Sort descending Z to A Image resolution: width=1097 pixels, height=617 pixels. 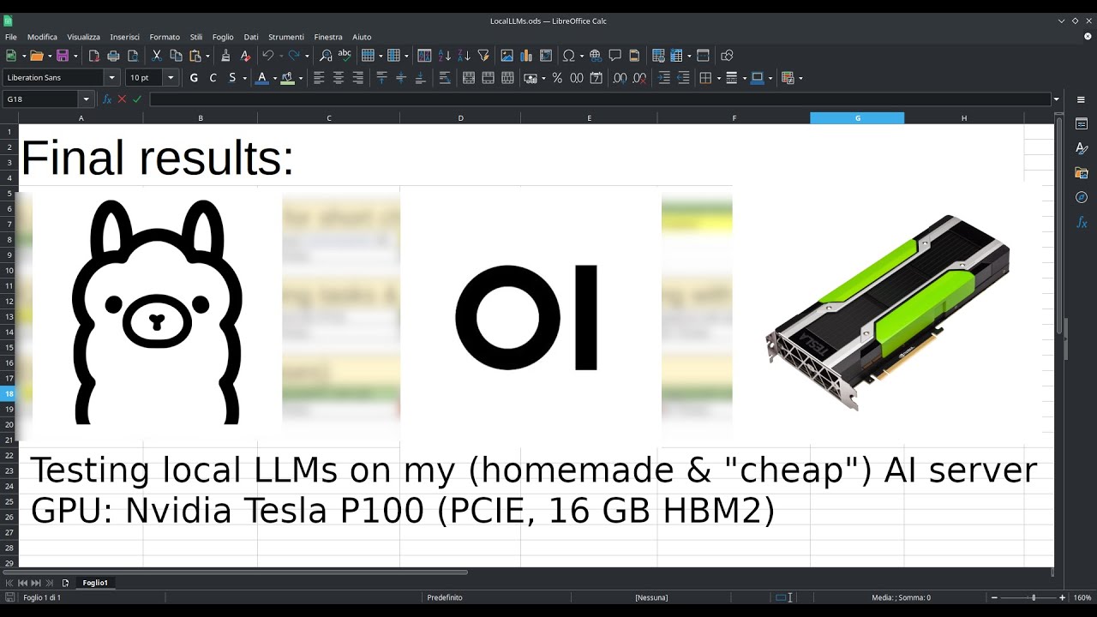pos(464,56)
